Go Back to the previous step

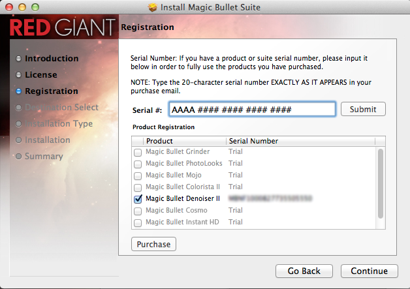pyautogui.click(x=304, y=271)
